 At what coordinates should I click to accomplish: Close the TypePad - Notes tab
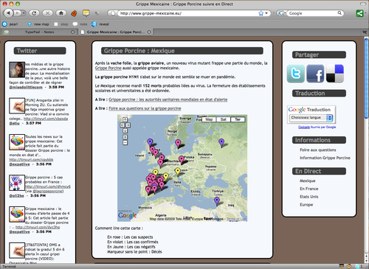[x=72, y=32]
